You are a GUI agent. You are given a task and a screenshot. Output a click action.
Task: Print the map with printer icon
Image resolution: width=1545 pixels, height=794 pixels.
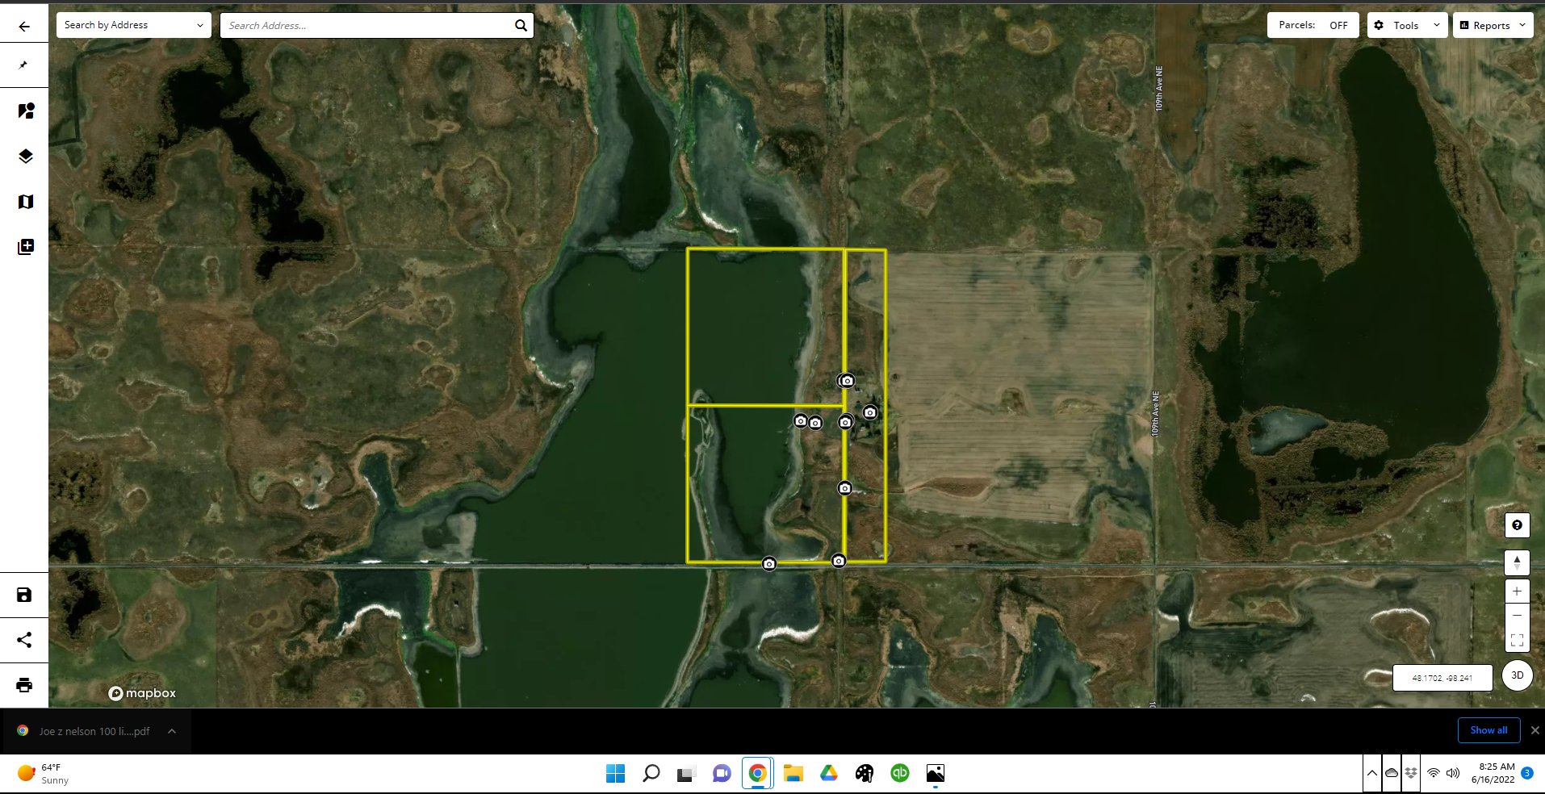(x=24, y=685)
